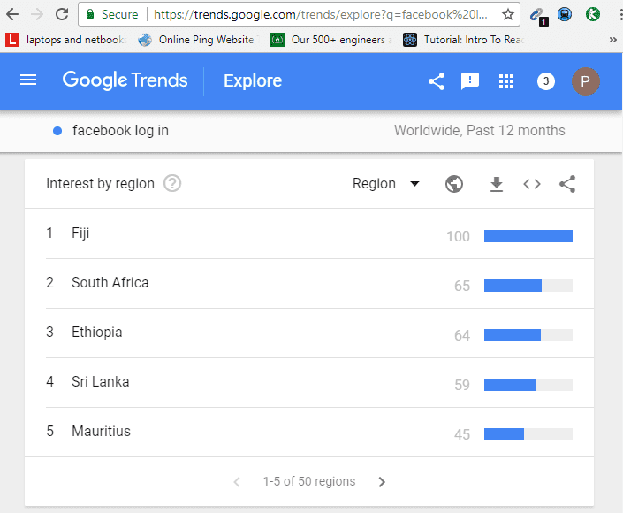This screenshot has width=623, height=513.
Task: Toggle the globe map view icon
Action: point(454,184)
